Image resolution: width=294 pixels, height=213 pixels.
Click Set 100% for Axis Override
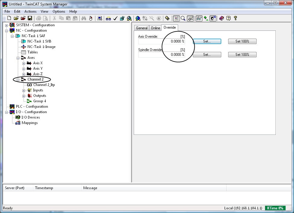pos(242,41)
